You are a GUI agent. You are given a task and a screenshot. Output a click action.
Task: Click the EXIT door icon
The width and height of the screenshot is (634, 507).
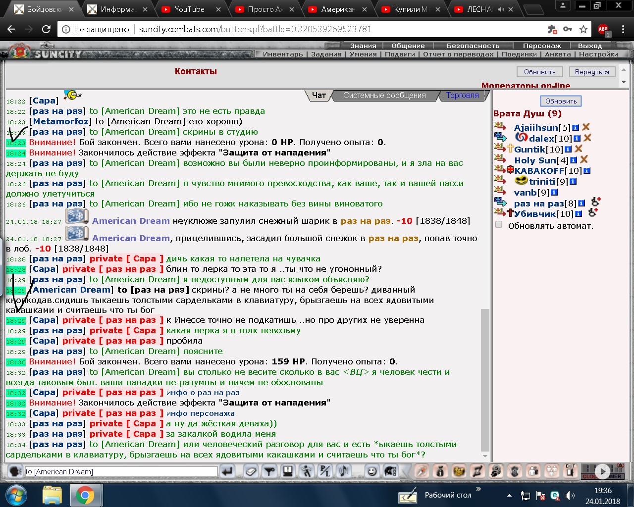[571, 471]
